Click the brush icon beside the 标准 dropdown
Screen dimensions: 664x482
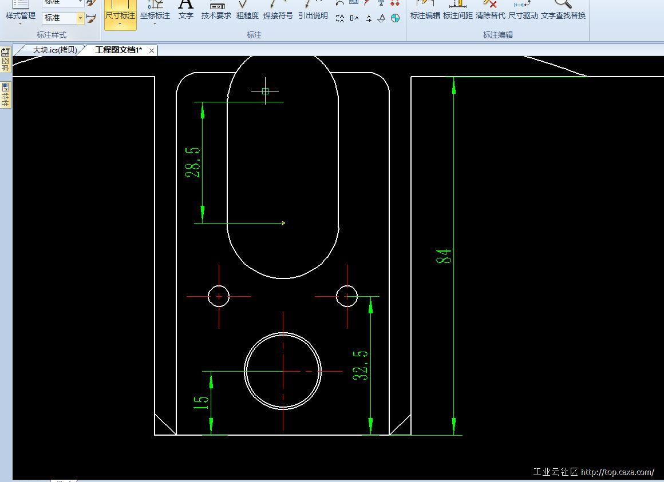click(x=91, y=18)
